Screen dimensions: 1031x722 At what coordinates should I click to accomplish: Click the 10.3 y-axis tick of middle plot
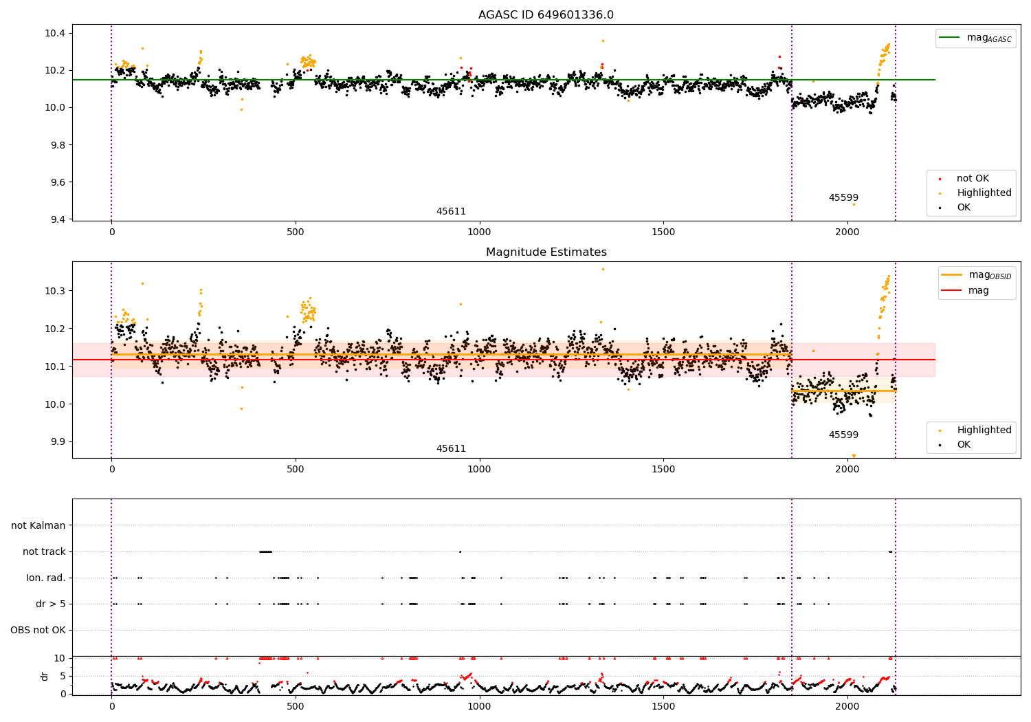(55, 292)
